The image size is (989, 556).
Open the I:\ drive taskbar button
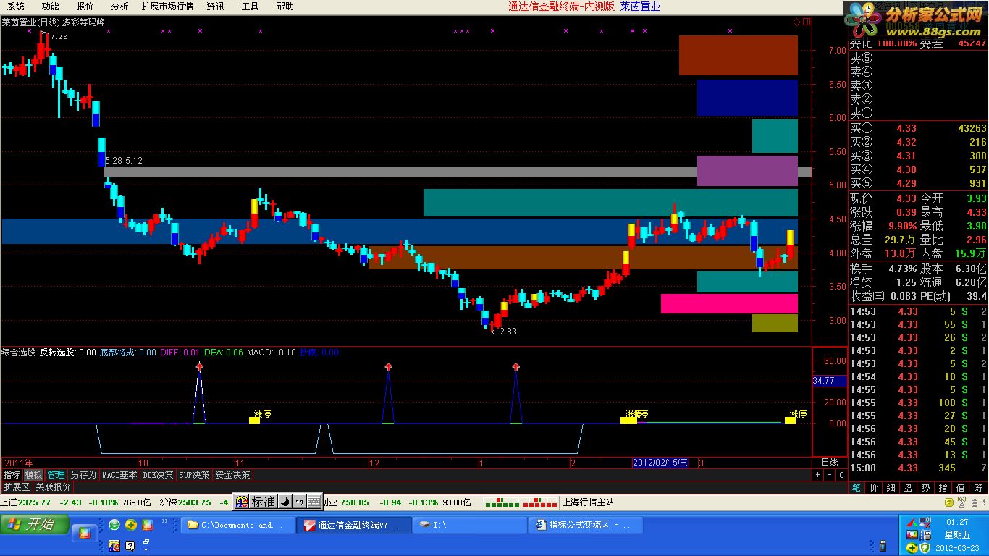470,526
